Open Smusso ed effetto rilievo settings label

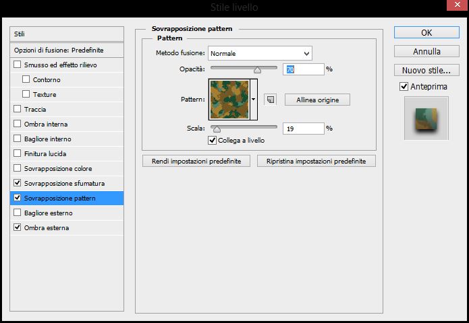pos(61,65)
